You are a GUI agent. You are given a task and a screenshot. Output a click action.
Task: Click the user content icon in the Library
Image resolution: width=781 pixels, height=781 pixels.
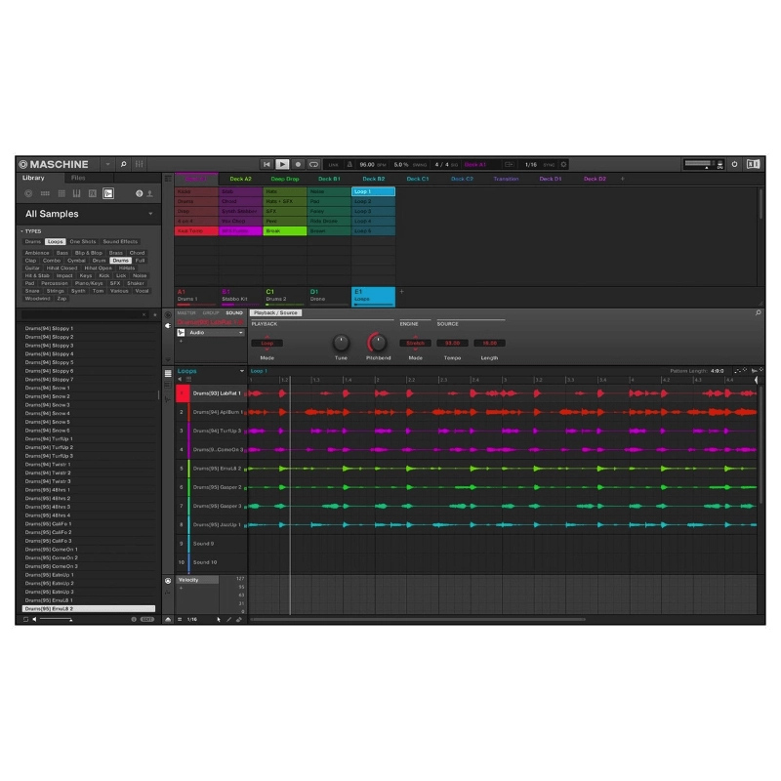tap(149, 193)
